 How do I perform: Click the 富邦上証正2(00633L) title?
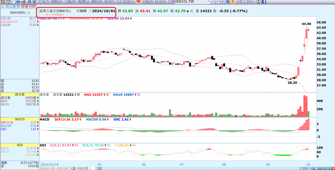[55, 11]
